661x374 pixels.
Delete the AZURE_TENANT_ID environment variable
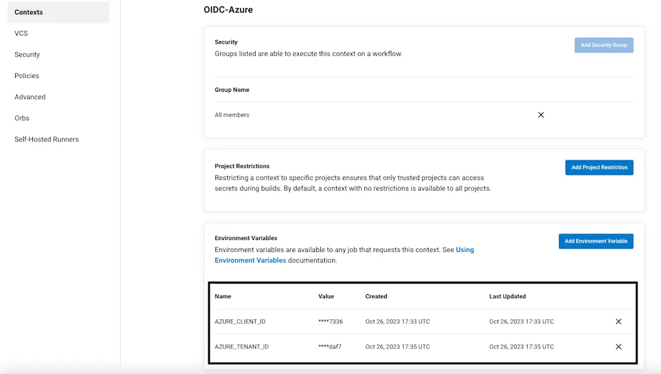click(x=618, y=346)
